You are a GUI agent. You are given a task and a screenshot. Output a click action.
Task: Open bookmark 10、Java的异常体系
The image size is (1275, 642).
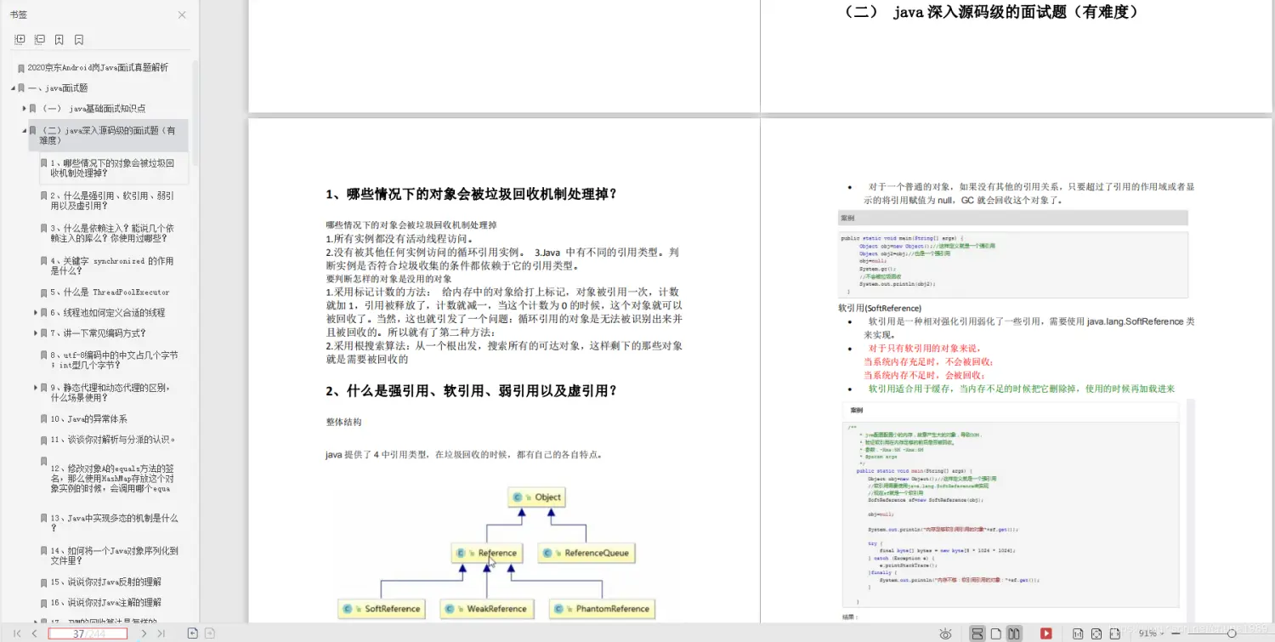click(88, 418)
